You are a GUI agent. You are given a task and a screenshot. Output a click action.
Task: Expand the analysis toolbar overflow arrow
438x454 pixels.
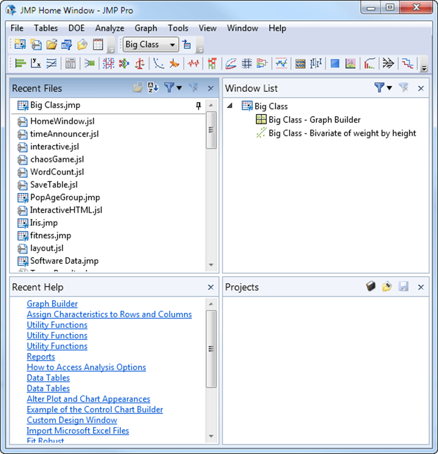coord(424,68)
